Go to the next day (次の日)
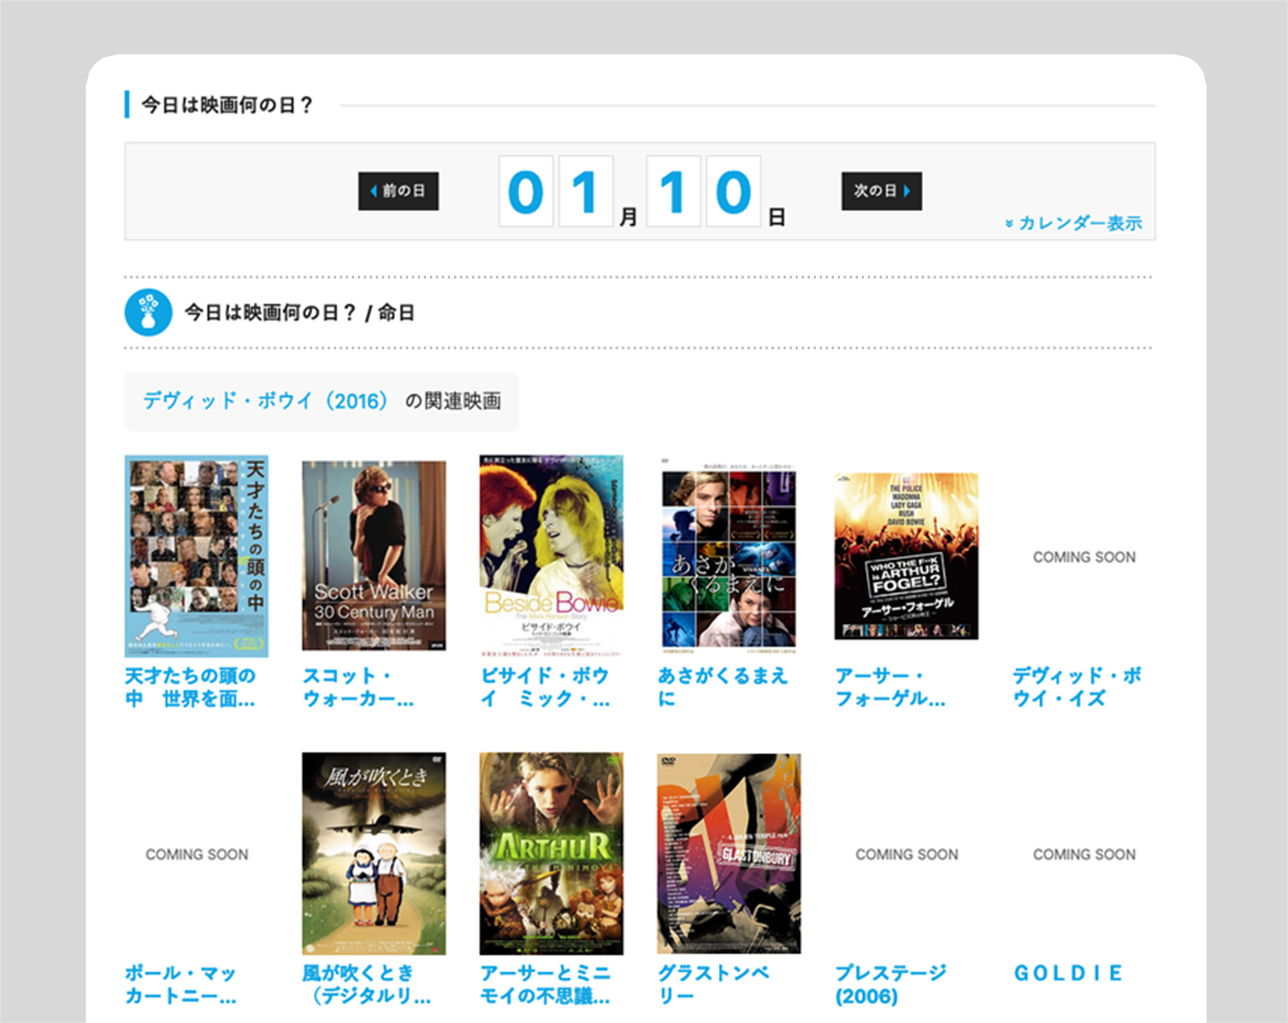1288x1023 pixels. click(x=882, y=191)
